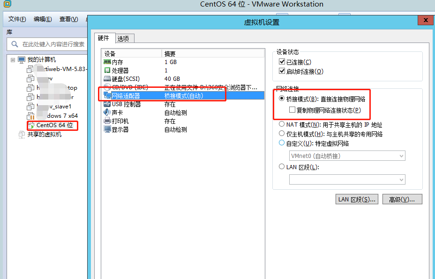Click the shared VMs (共享的虚拟机) icon

22,135
